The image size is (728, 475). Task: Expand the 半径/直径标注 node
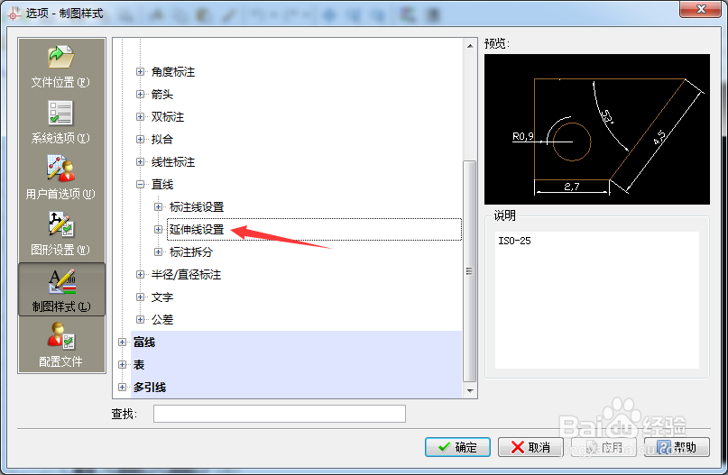(140, 274)
